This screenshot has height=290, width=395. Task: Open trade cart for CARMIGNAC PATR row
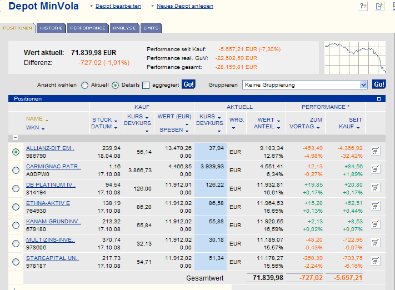[x=375, y=169]
